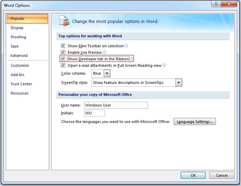Click 'Personalize your copy of Microsoft Office' heading

pos(95,95)
